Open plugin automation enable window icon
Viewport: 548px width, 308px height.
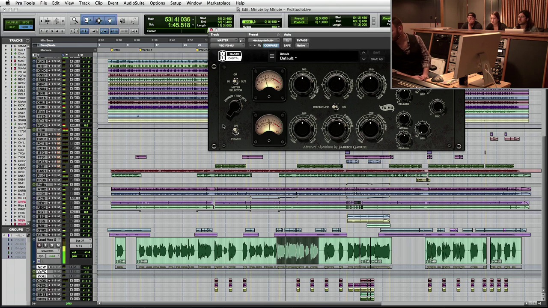pyautogui.click(x=287, y=40)
